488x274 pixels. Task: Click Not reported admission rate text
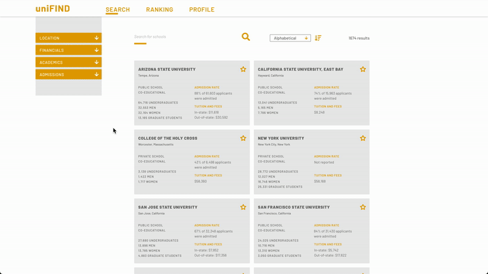click(324, 162)
